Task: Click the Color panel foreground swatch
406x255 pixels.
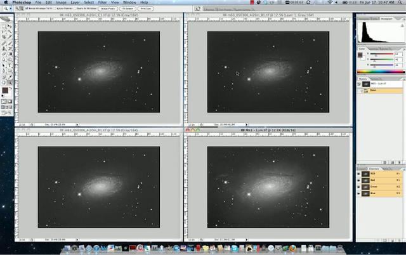Action: point(360,55)
